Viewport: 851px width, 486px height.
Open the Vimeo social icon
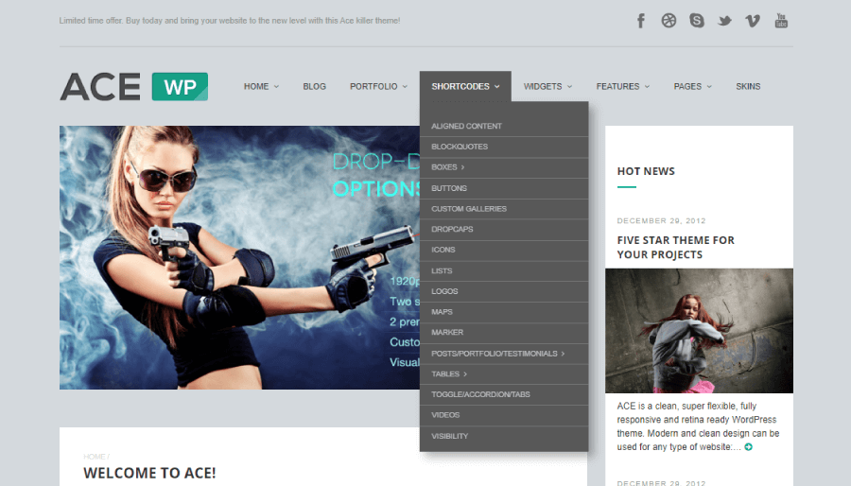753,21
